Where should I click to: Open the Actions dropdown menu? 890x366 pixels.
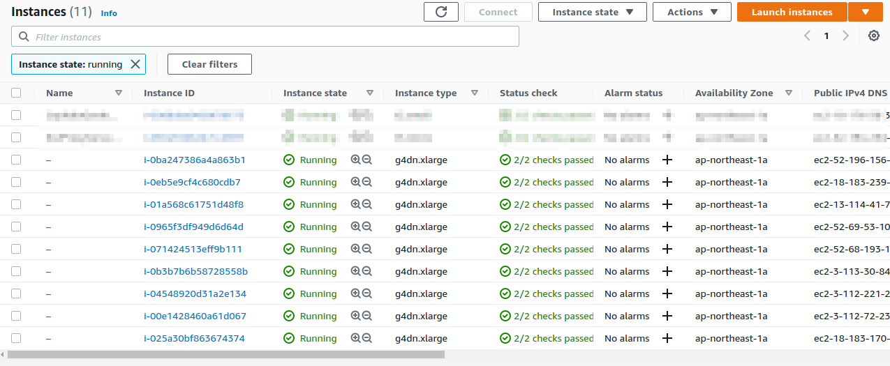[x=692, y=12]
